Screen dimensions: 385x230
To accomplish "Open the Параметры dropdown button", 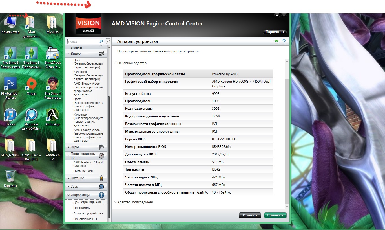I will tap(275, 32).
